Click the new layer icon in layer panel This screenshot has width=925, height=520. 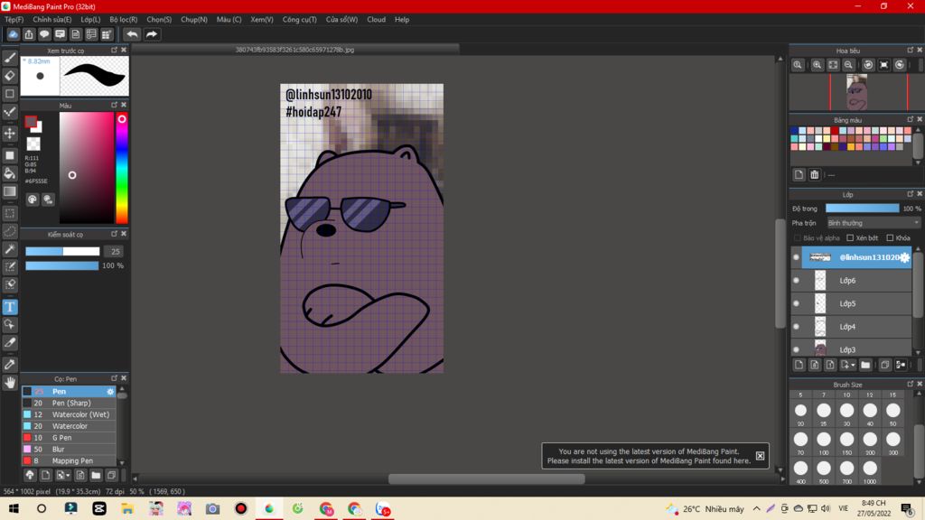[x=799, y=365]
